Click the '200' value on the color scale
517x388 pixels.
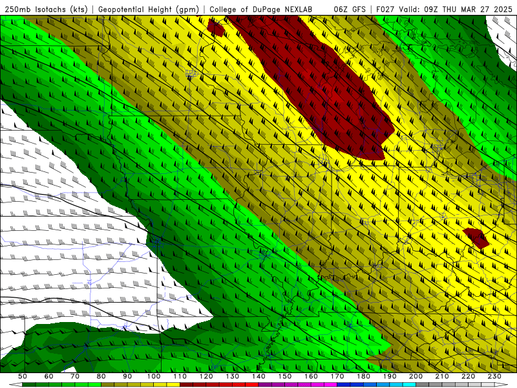pyautogui.click(x=416, y=376)
